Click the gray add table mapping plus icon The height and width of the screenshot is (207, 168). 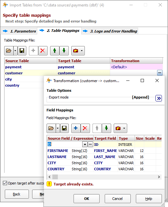pyautogui.click(x=33, y=51)
